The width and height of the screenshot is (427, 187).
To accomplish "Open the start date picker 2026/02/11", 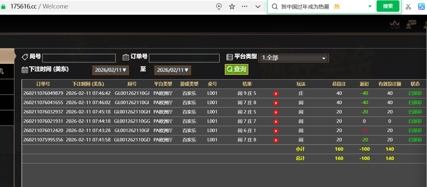I will point(110,70).
